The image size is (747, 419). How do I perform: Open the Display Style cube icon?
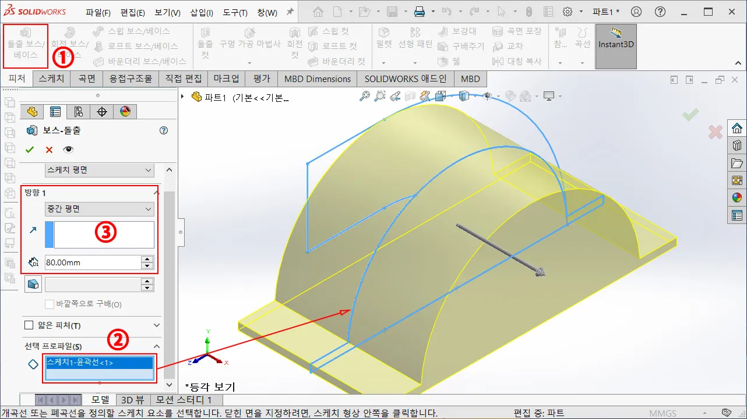point(464,96)
